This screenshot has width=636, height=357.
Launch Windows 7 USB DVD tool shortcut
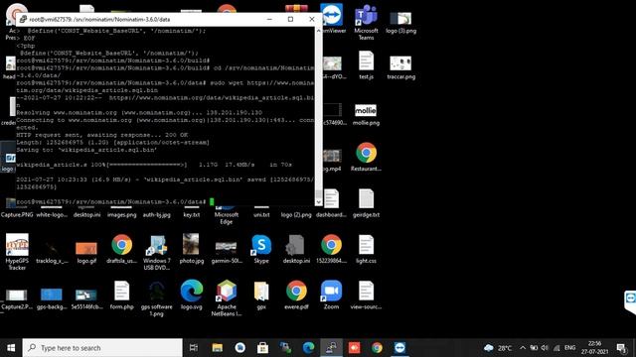coord(157,253)
